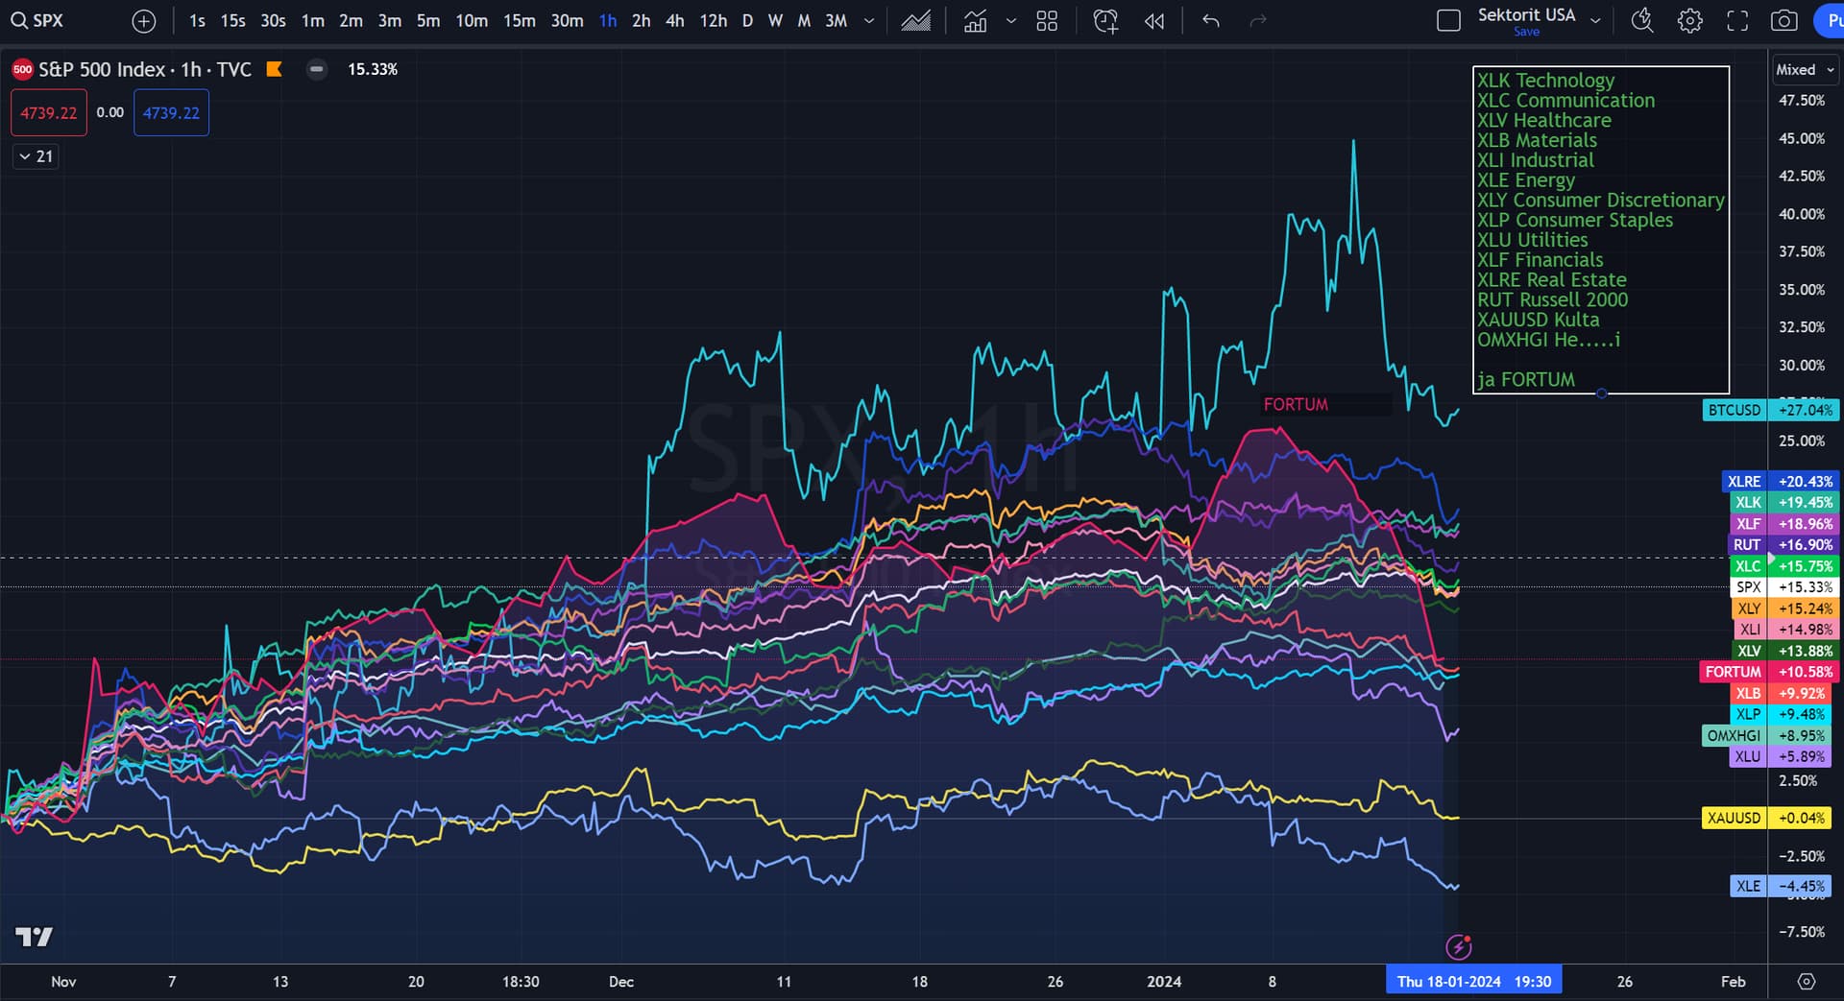1844x1001 pixels.
Task: Select the 4h time interval
Action: [x=674, y=20]
